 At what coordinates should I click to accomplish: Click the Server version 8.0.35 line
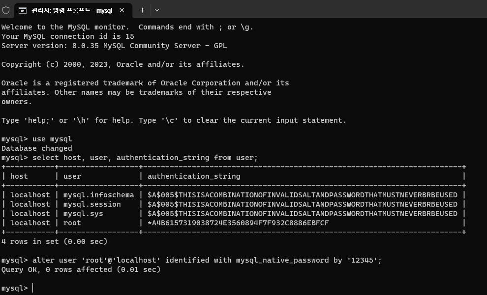point(114,45)
